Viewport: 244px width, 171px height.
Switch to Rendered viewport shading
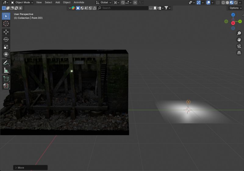point(236,2)
